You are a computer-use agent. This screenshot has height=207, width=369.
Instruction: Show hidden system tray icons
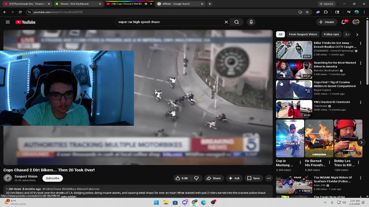coord(325,203)
